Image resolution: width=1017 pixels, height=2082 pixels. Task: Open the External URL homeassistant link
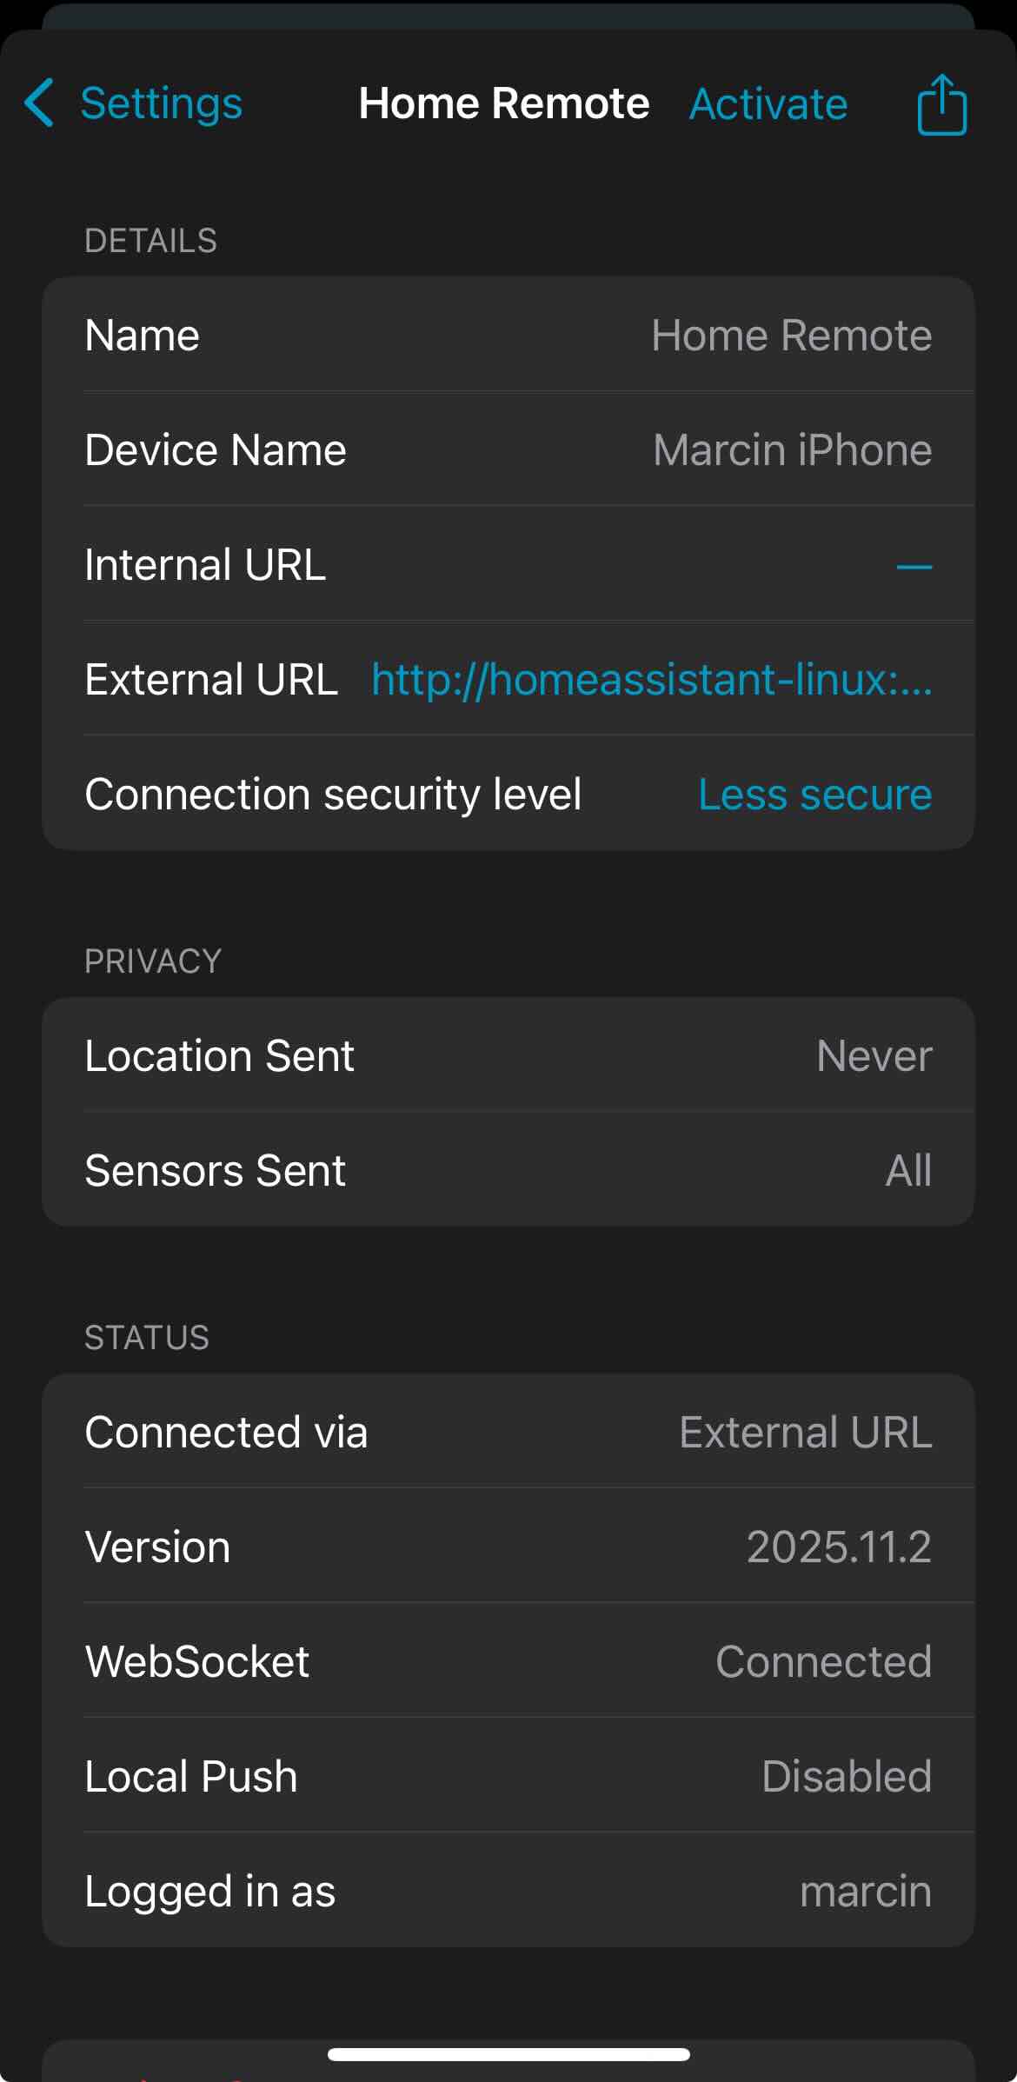coord(651,680)
